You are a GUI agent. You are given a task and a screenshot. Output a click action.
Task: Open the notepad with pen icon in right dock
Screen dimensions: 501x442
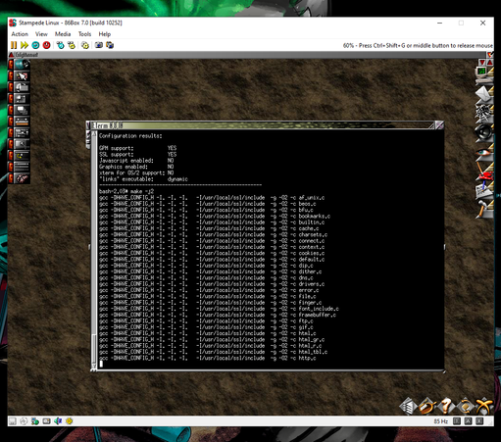click(x=483, y=191)
